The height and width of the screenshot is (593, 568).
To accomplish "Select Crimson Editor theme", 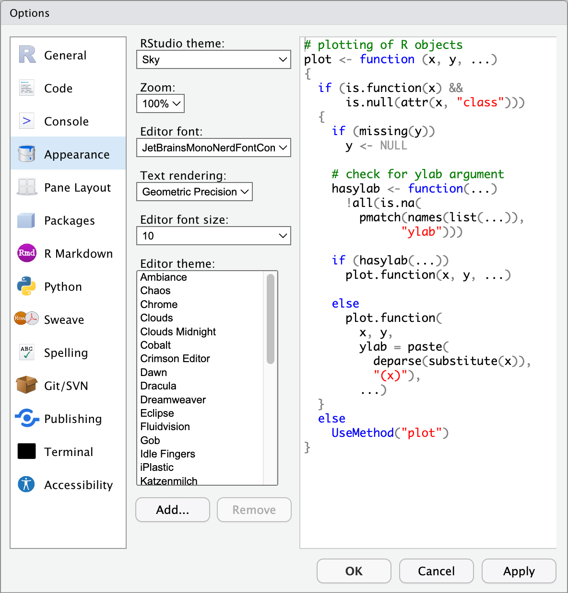I will click(x=200, y=358).
